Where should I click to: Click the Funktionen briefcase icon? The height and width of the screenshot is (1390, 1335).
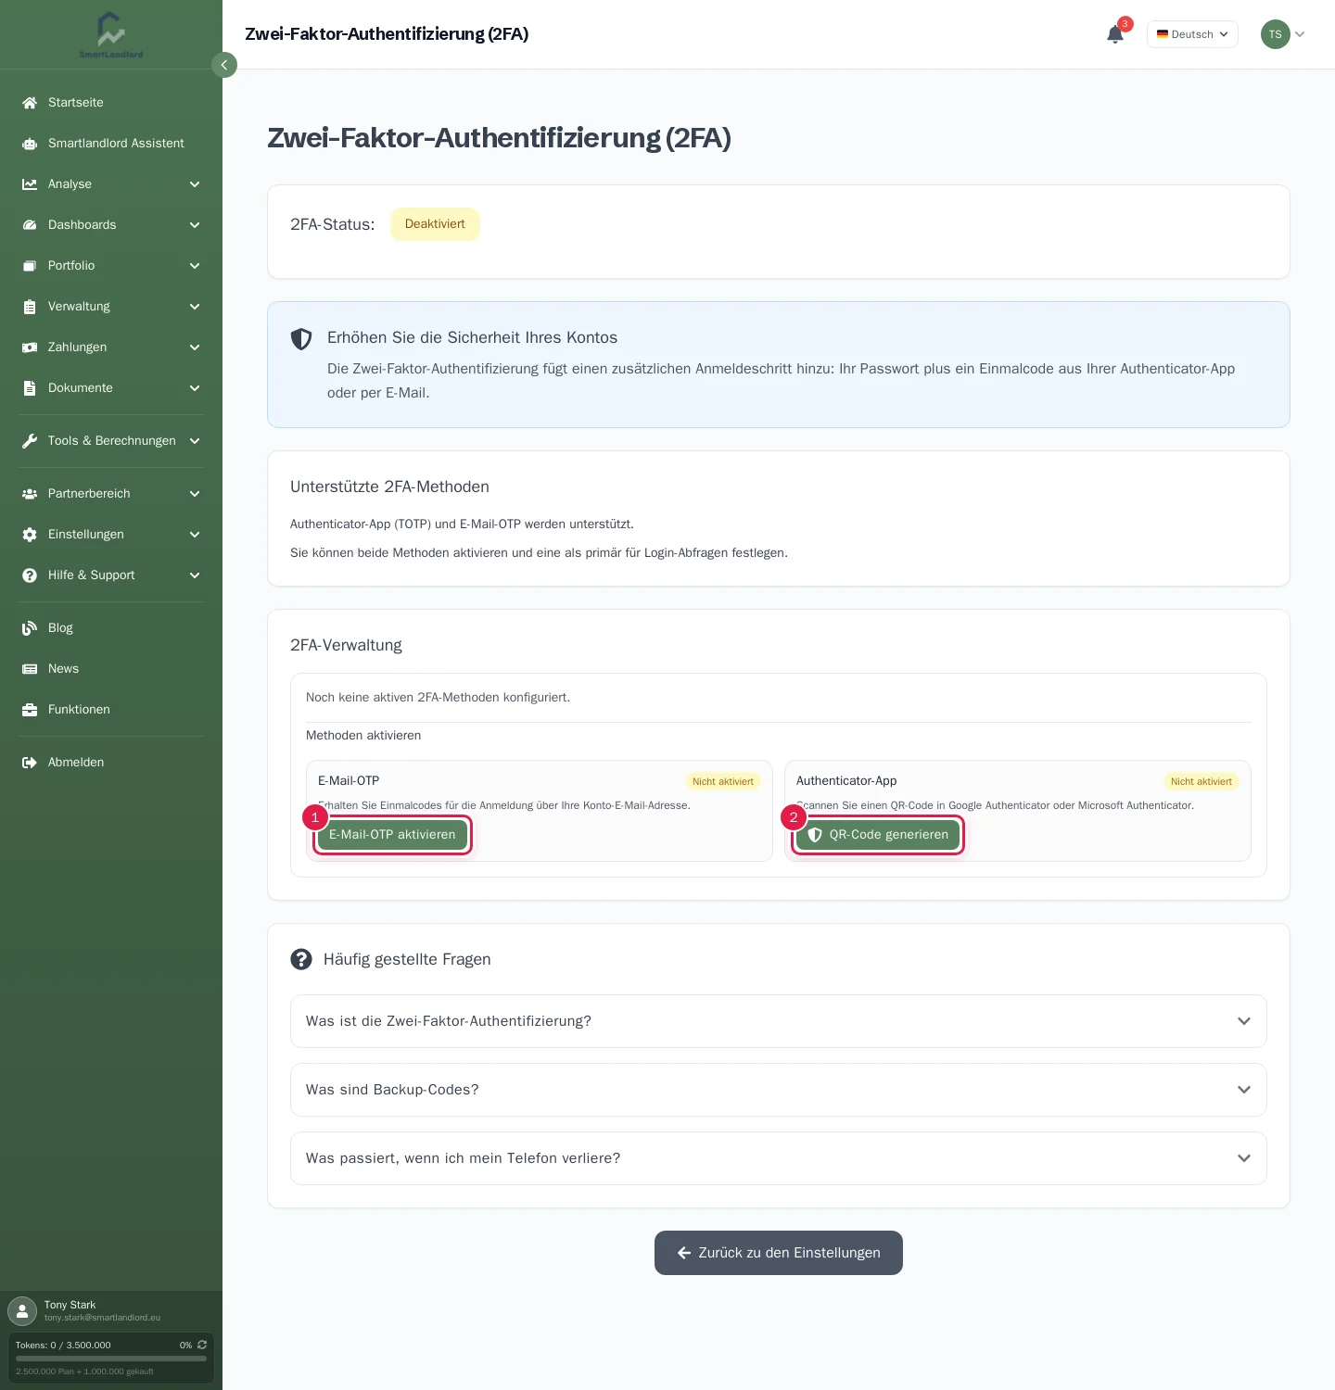[30, 710]
